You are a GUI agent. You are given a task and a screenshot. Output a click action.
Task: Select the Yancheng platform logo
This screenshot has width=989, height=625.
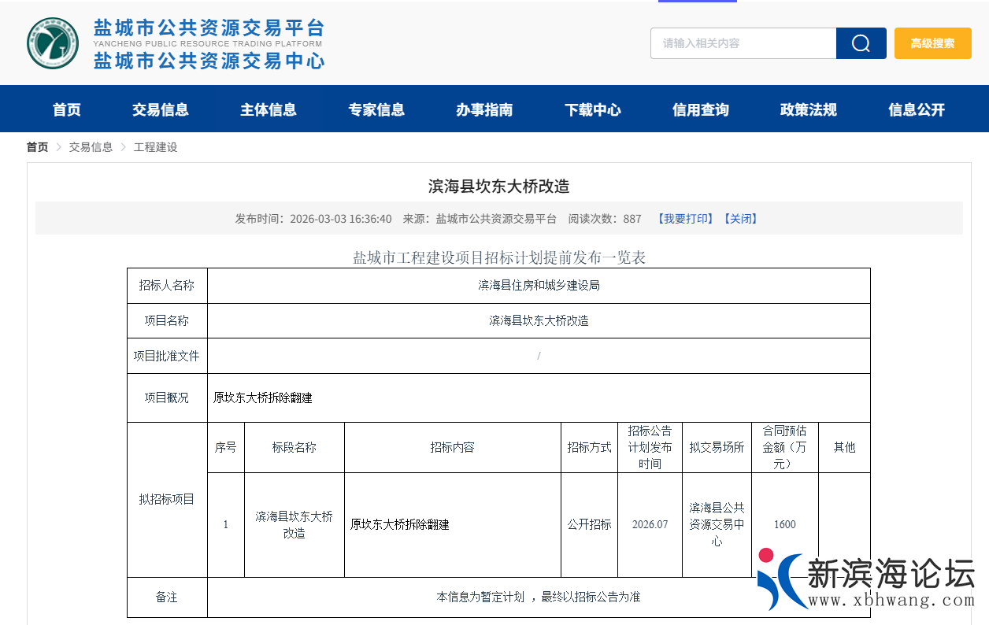51,43
